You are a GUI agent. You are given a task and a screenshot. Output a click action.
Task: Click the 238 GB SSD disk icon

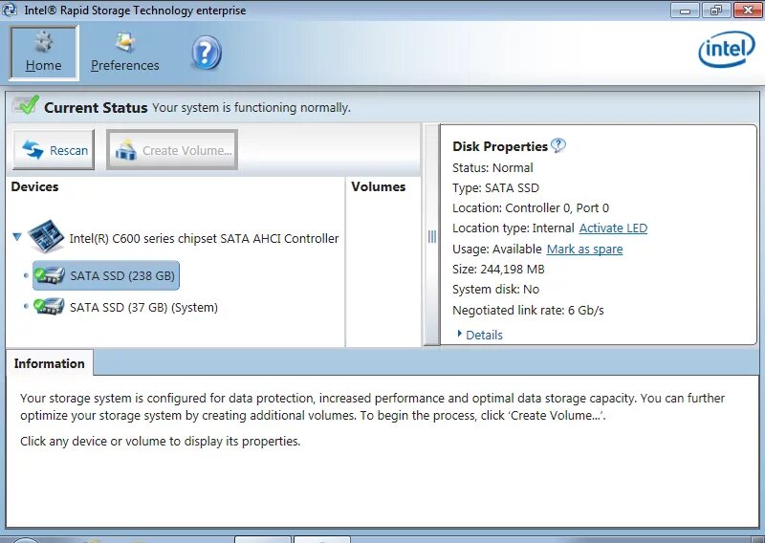[x=50, y=275]
